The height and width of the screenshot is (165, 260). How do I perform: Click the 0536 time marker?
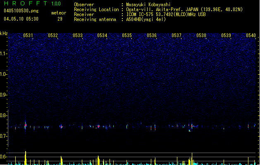(152, 35)
